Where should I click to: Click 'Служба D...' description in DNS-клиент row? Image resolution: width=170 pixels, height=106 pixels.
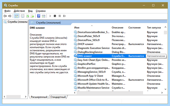(118, 56)
